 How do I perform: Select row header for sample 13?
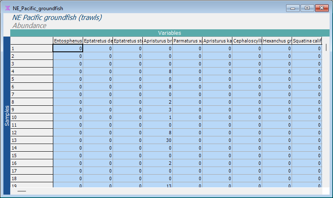point(32,140)
